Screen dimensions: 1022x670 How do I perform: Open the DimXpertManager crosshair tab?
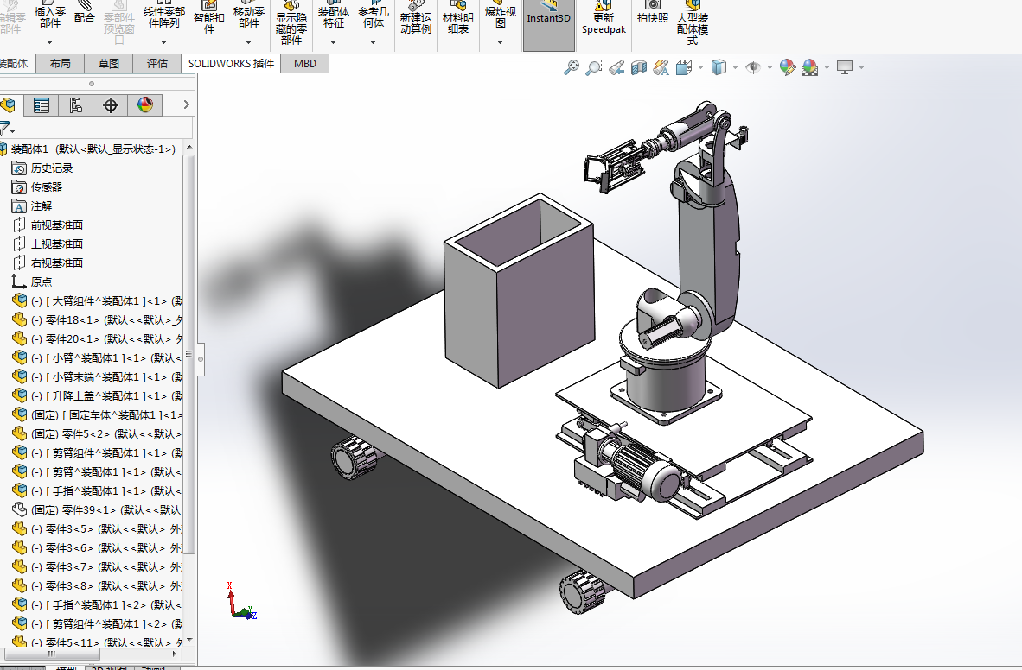110,104
